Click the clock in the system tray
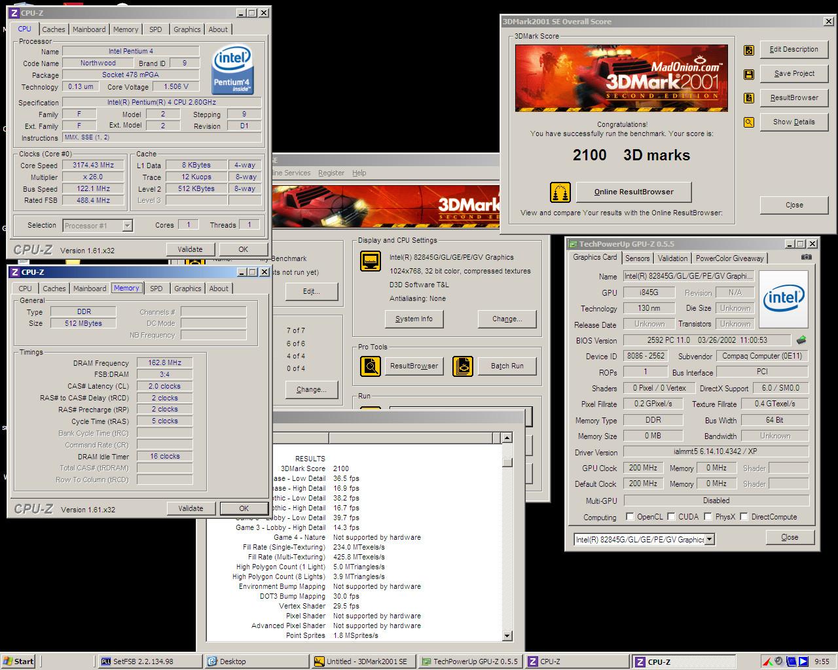The image size is (838, 670). point(822,661)
